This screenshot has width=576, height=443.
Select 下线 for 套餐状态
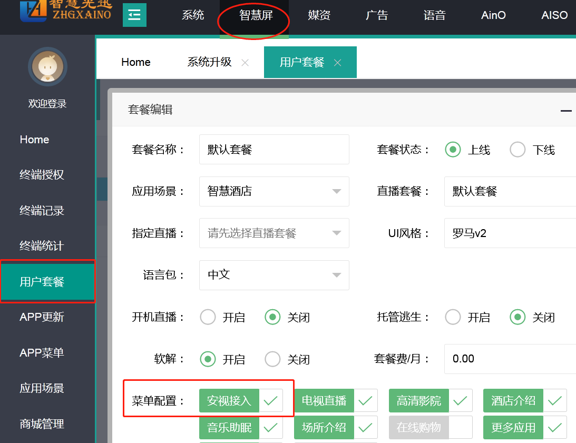pos(518,150)
